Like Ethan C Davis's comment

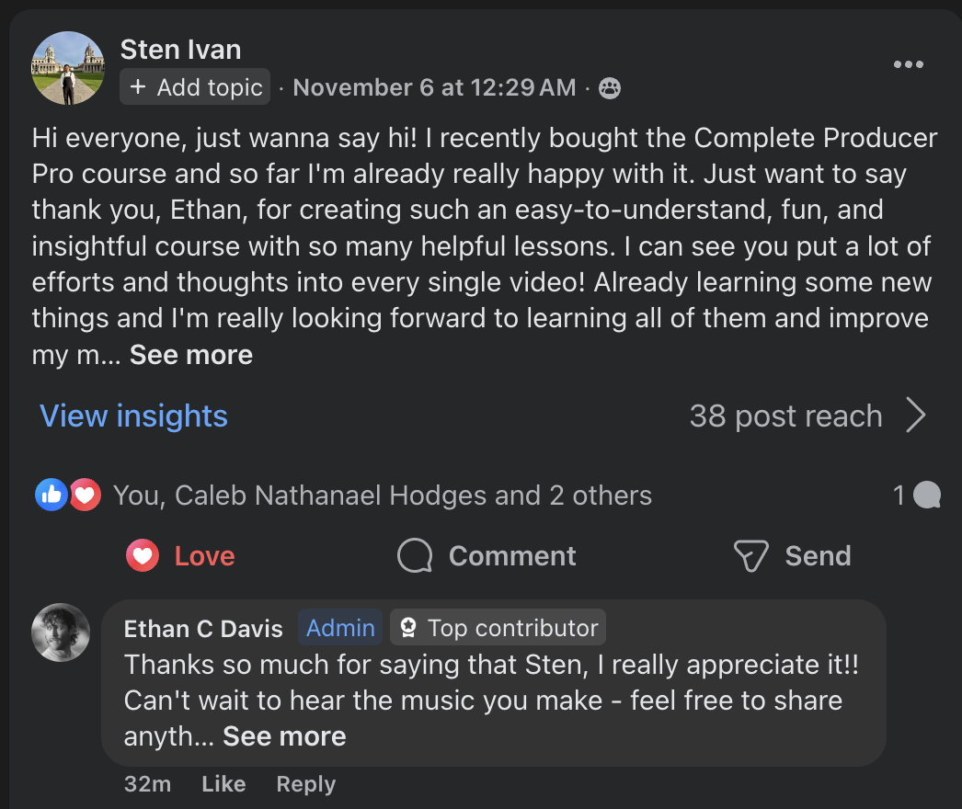[x=223, y=784]
